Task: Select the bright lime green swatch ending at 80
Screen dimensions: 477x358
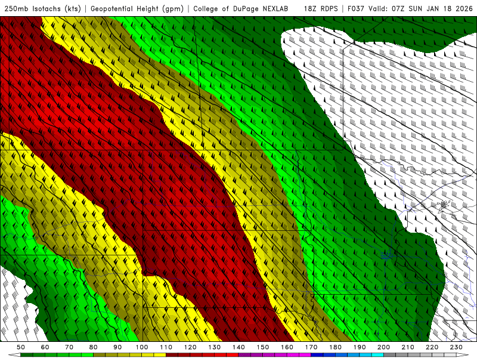Action: click(87, 355)
